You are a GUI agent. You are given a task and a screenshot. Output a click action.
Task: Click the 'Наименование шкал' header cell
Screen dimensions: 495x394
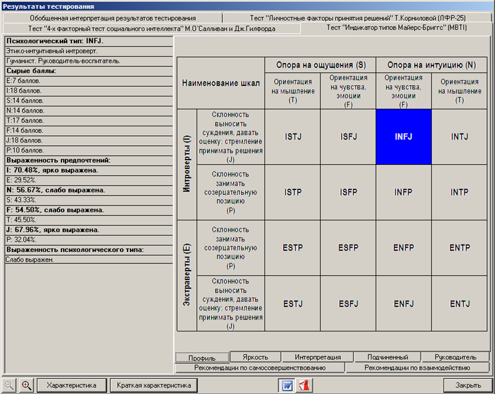click(221, 83)
